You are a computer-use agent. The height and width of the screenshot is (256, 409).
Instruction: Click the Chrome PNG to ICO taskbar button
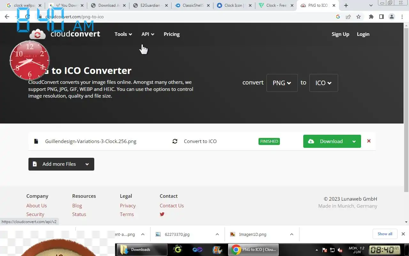point(253,250)
